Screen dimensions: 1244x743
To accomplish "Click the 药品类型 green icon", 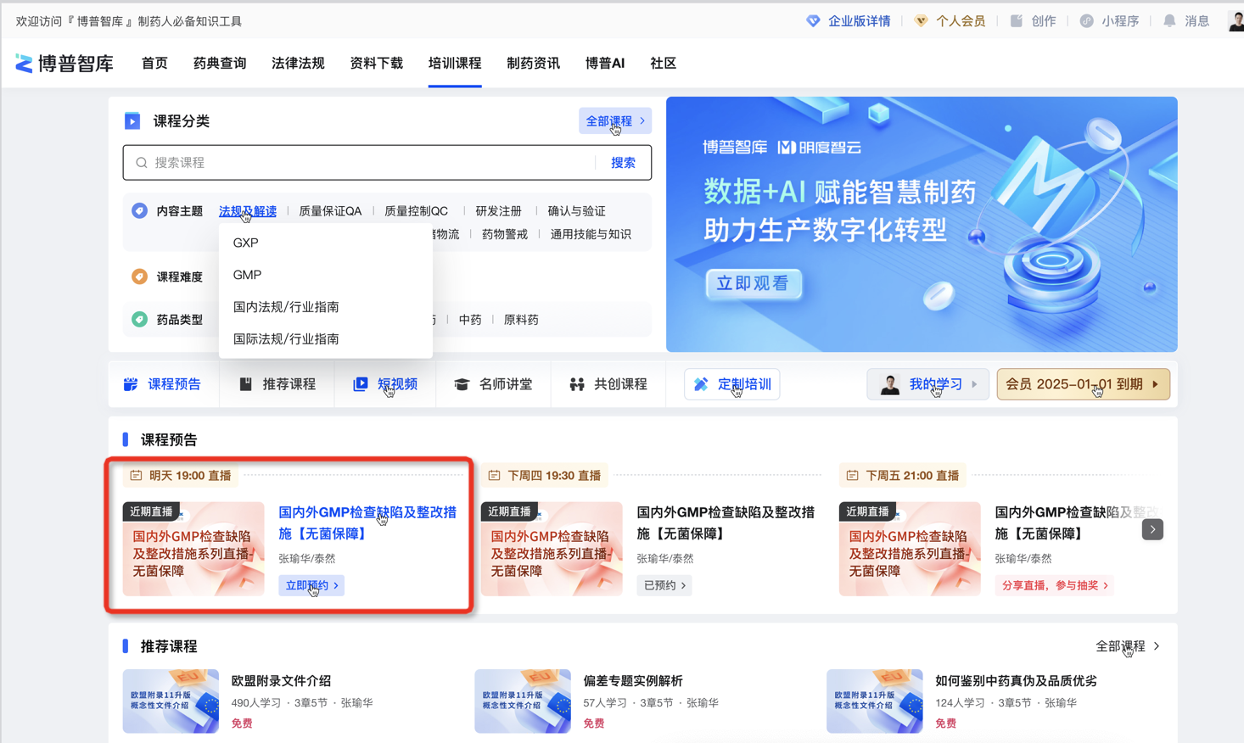I will click(139, 319).
